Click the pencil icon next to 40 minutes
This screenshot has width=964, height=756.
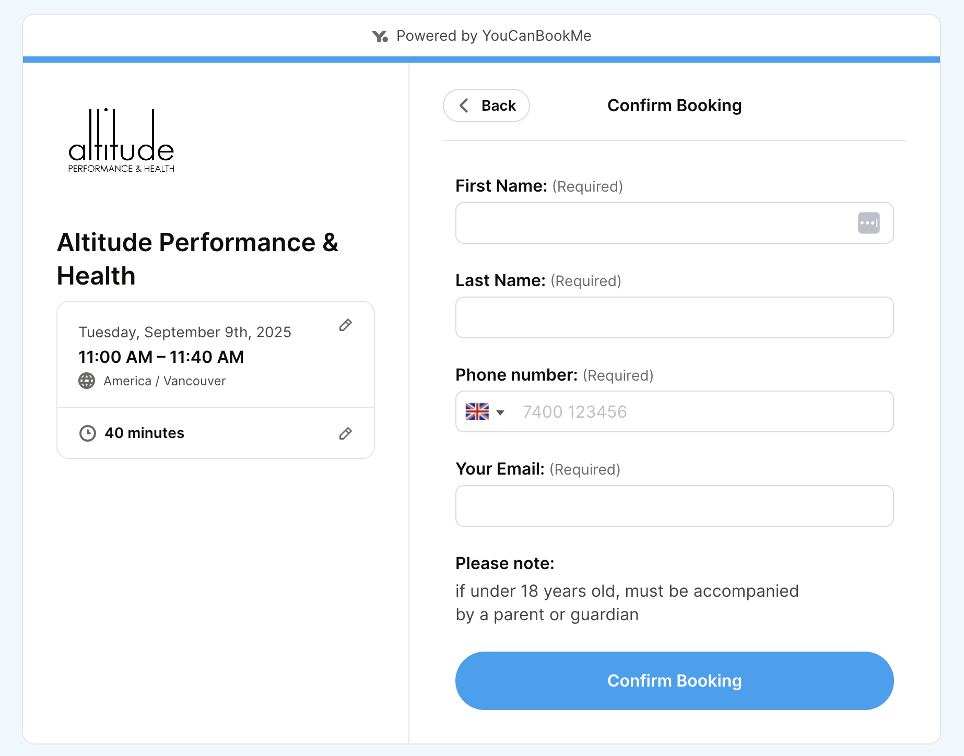[x=345, y=434]
